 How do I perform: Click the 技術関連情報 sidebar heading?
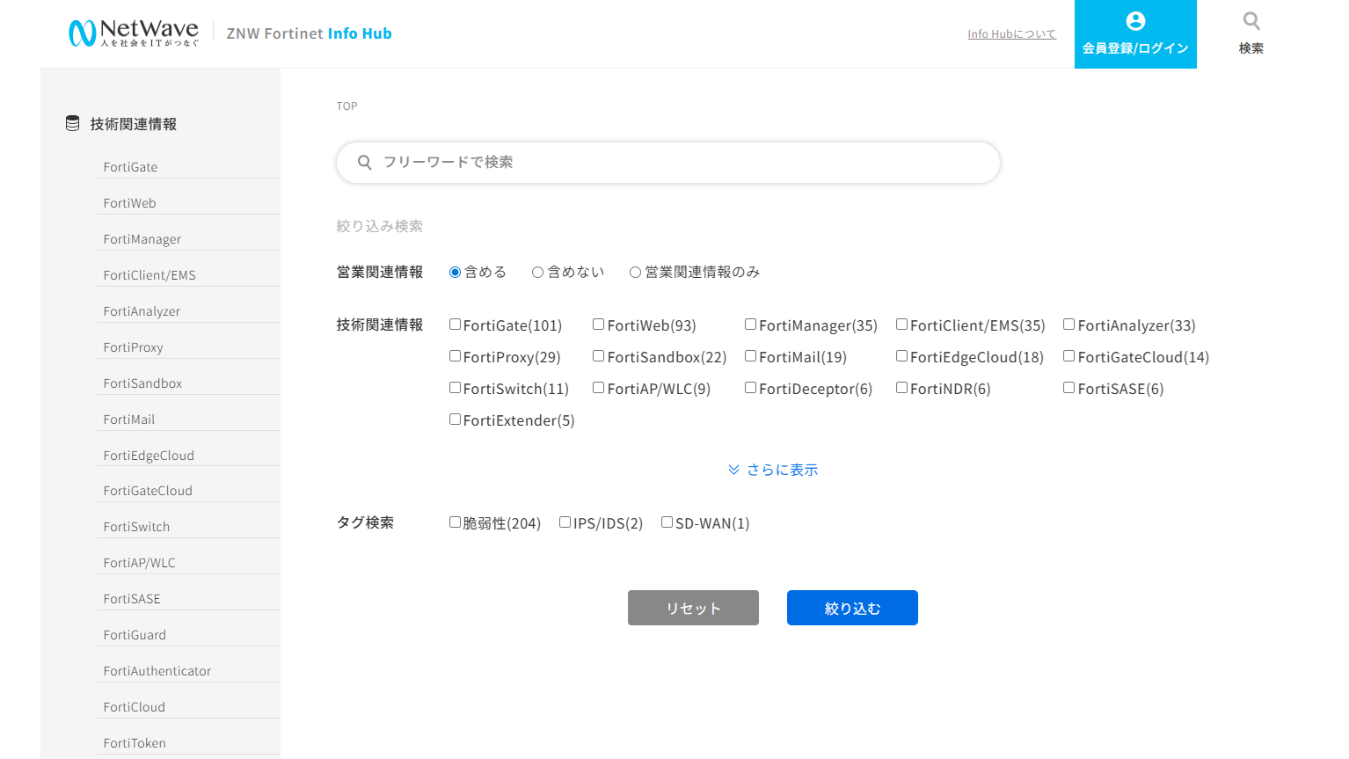(x=133, y=124)
